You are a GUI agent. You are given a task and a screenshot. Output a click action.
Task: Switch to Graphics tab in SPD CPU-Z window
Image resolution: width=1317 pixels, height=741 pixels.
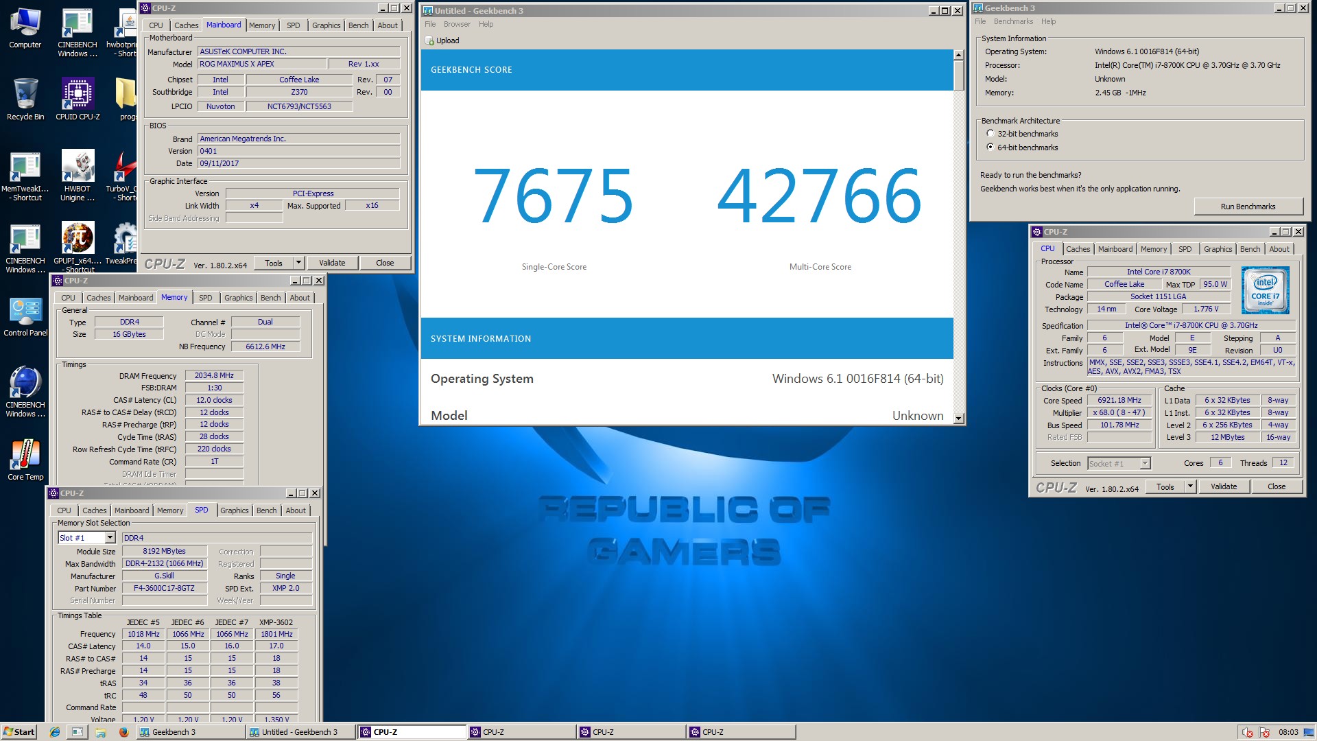(234, 510)
